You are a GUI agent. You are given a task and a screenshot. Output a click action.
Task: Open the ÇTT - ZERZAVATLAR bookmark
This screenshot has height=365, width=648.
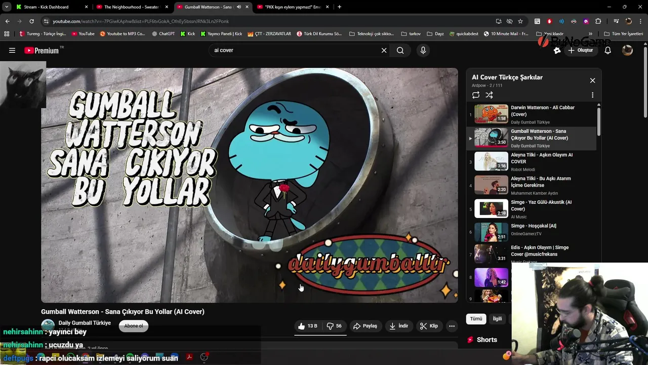pyautogui.click(x=269, y=34)
